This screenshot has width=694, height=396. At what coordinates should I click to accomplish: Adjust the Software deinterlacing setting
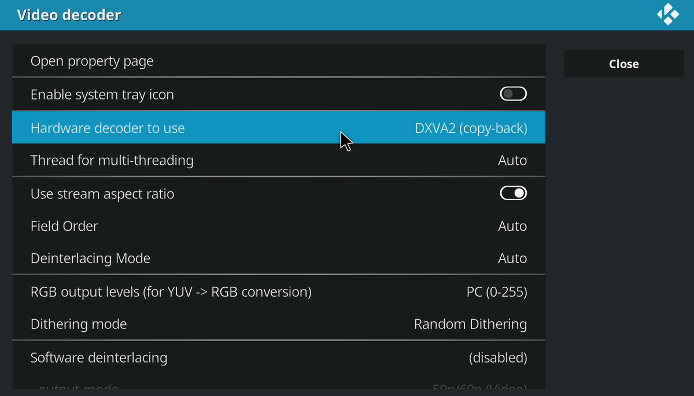278,357
